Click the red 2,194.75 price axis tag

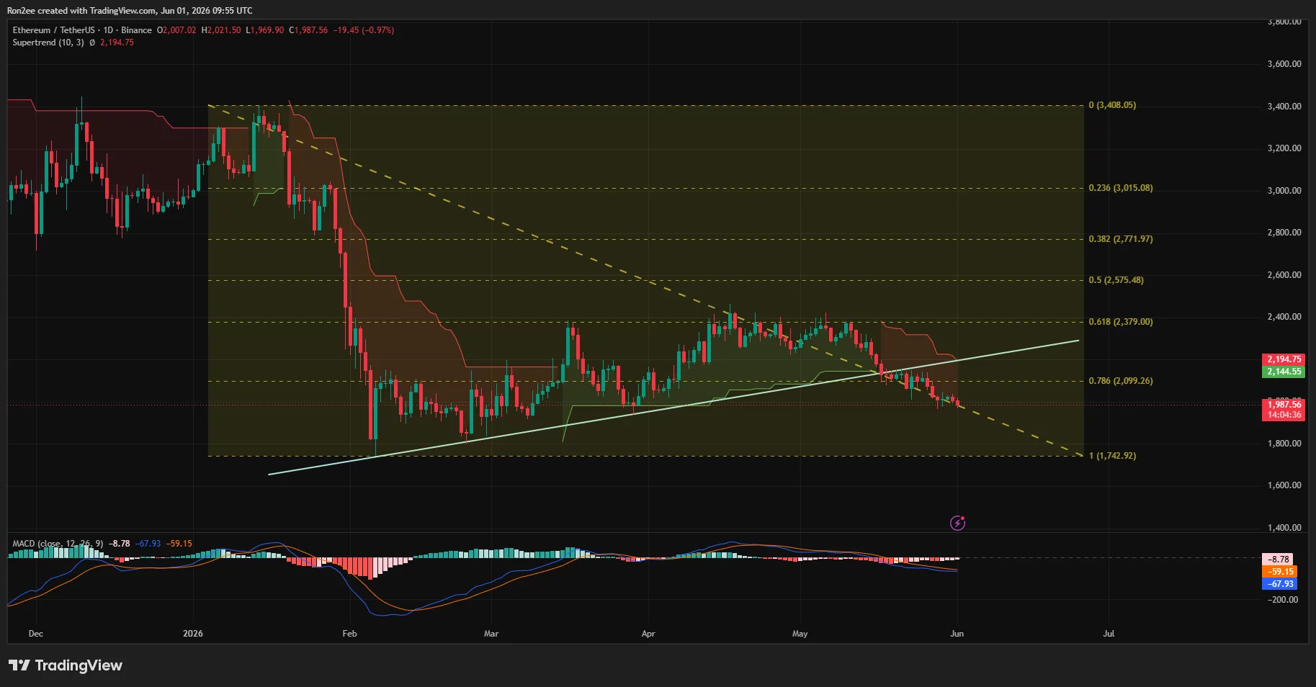tap(1284, 359)
